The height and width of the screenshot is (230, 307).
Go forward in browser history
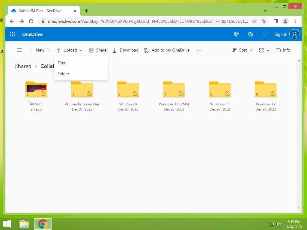[x=22, y=21]
